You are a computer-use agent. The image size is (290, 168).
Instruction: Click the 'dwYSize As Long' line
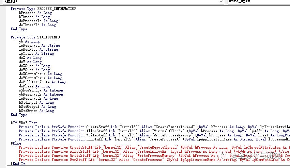pos(34,70)
